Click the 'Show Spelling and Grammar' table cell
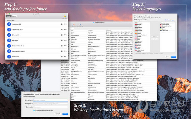 coord(78,93)
